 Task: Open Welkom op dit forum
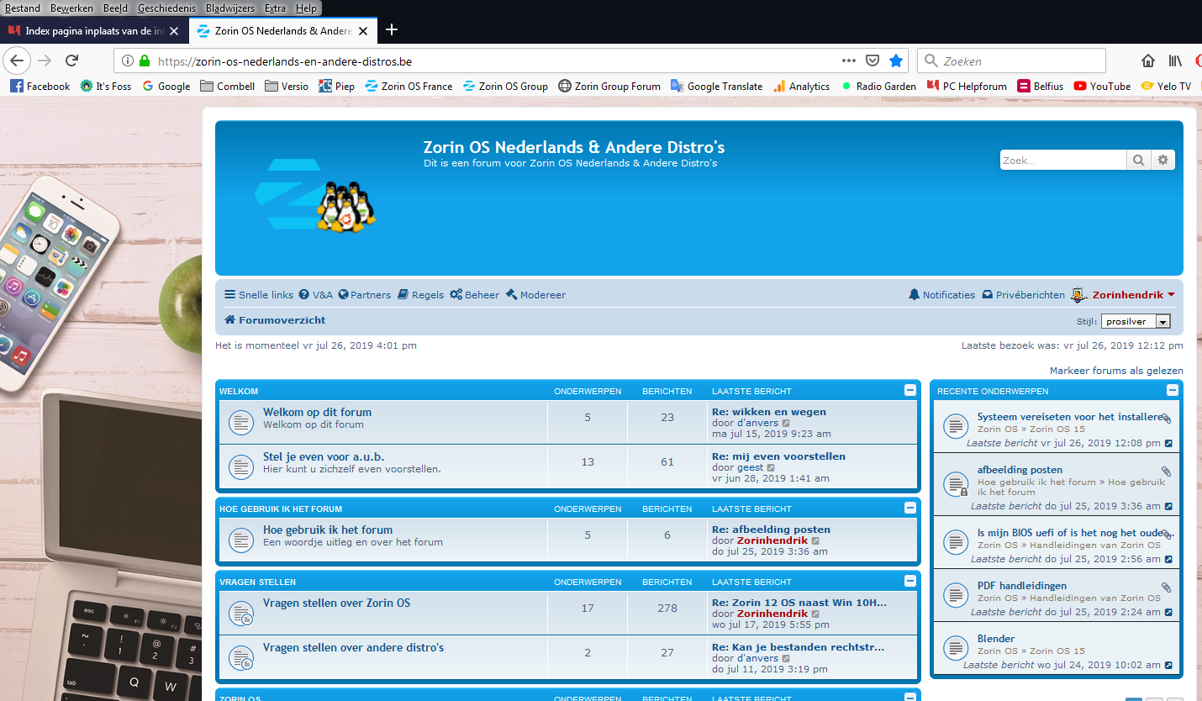(317, 412)
